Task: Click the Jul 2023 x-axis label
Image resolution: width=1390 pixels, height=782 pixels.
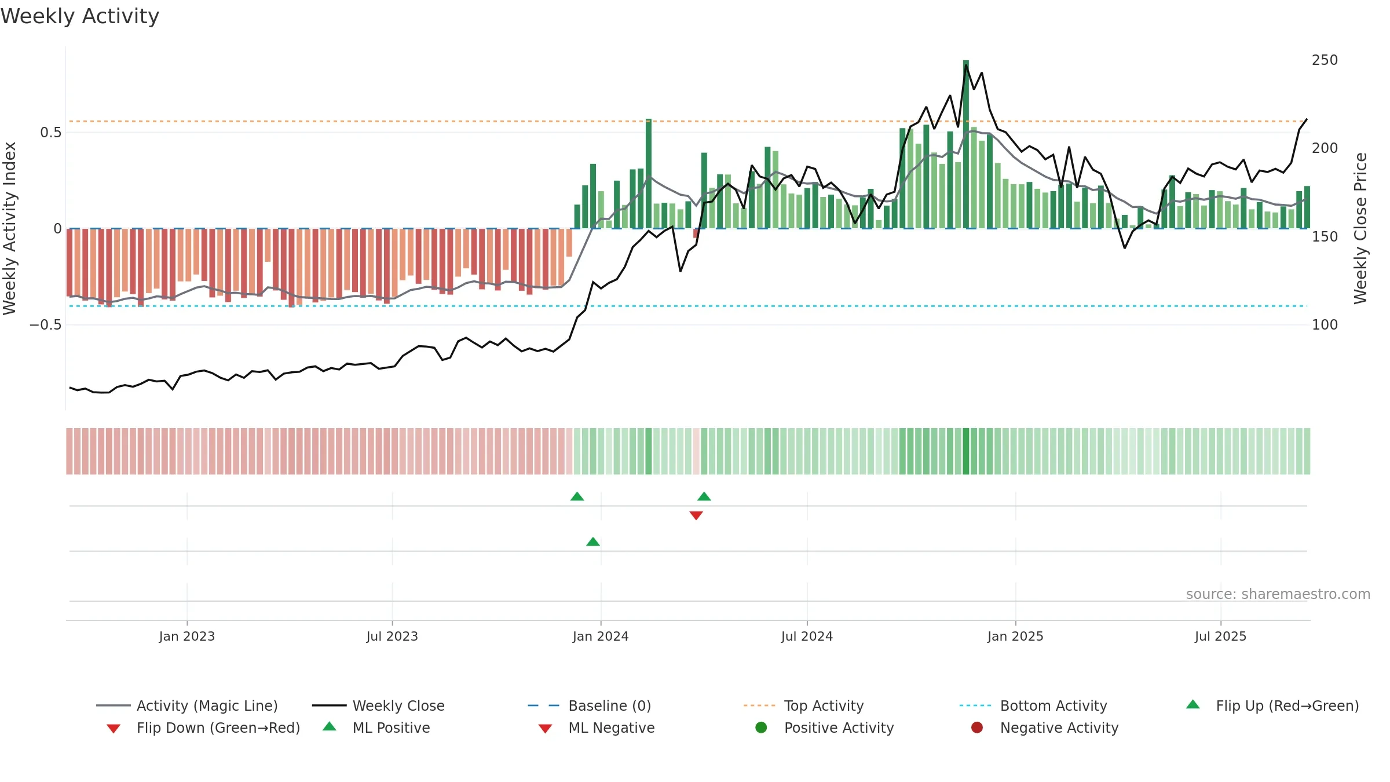Action: click(392, 637)
